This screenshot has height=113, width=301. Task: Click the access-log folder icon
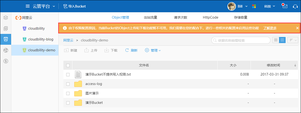(78, 84)
